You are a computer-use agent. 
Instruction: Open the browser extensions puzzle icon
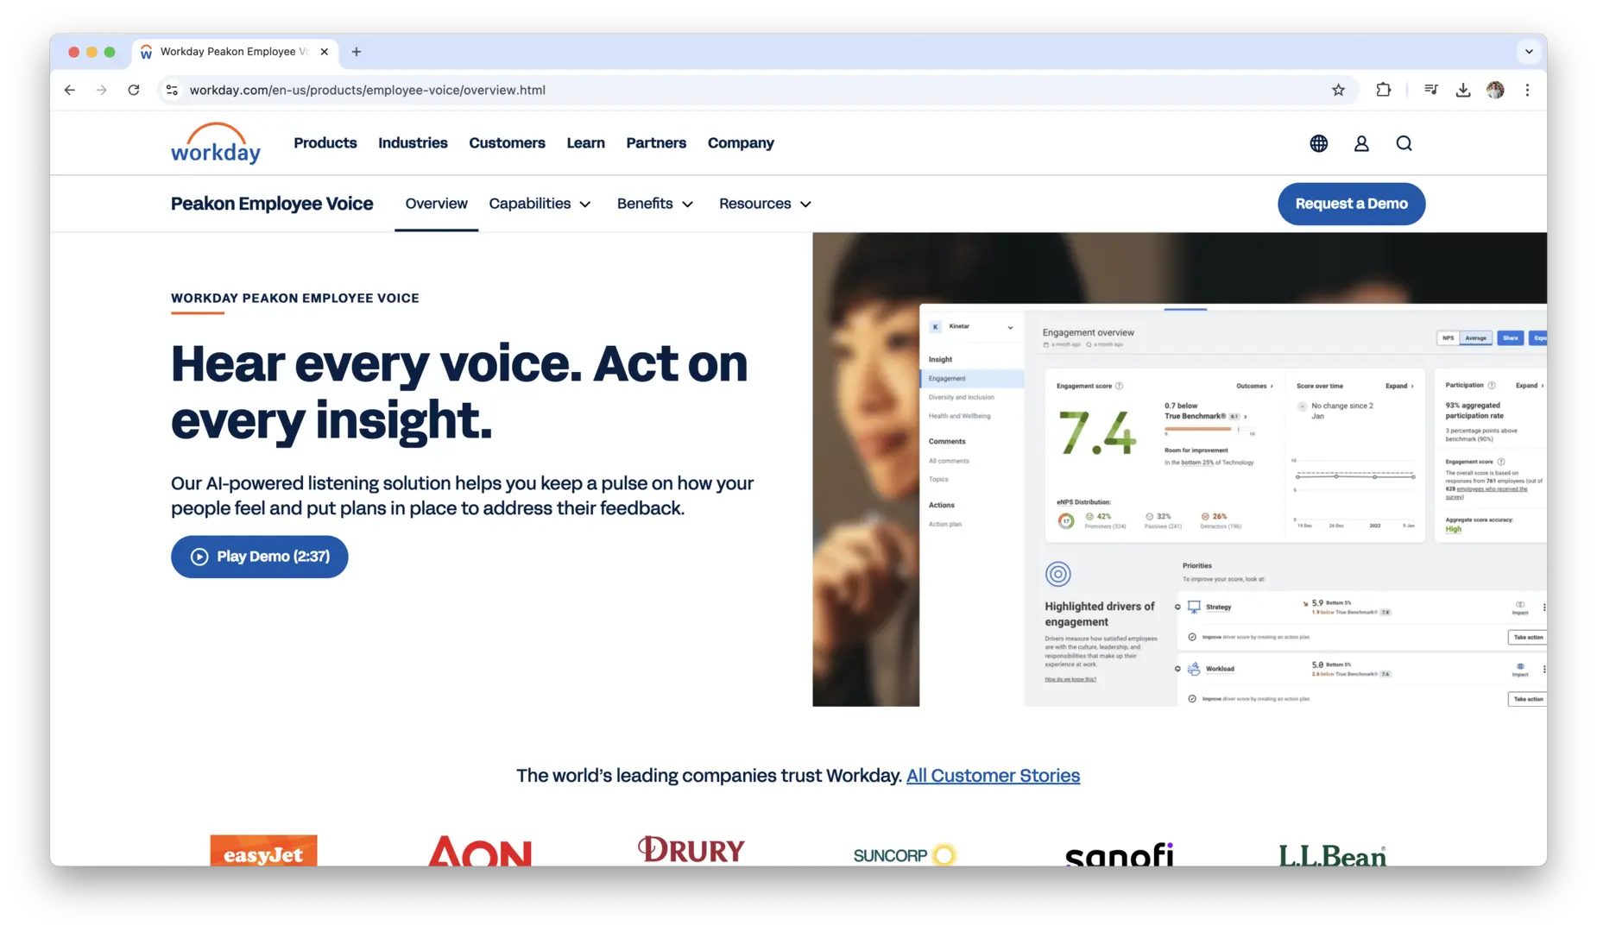point(1383,90)
